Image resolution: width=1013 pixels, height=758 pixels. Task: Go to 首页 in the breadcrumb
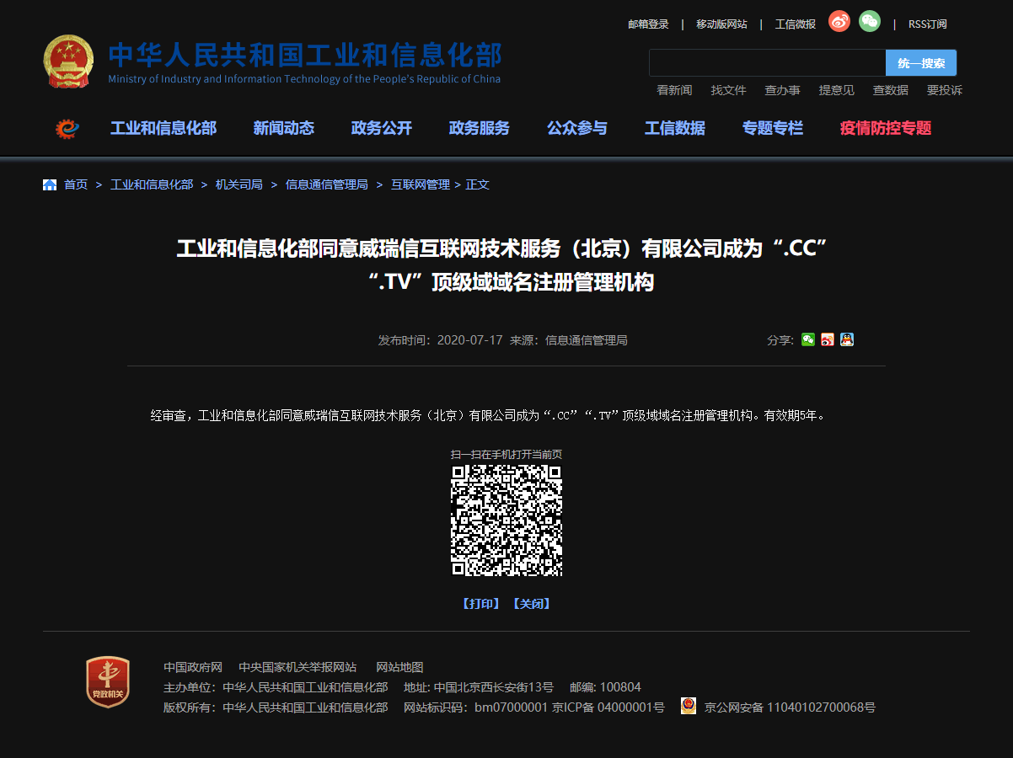76,184
